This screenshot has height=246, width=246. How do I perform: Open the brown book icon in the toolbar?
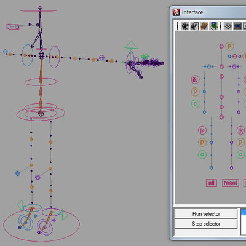tap(204, 26)
